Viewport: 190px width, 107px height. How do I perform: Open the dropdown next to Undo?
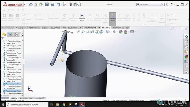(x=61, y=4)
